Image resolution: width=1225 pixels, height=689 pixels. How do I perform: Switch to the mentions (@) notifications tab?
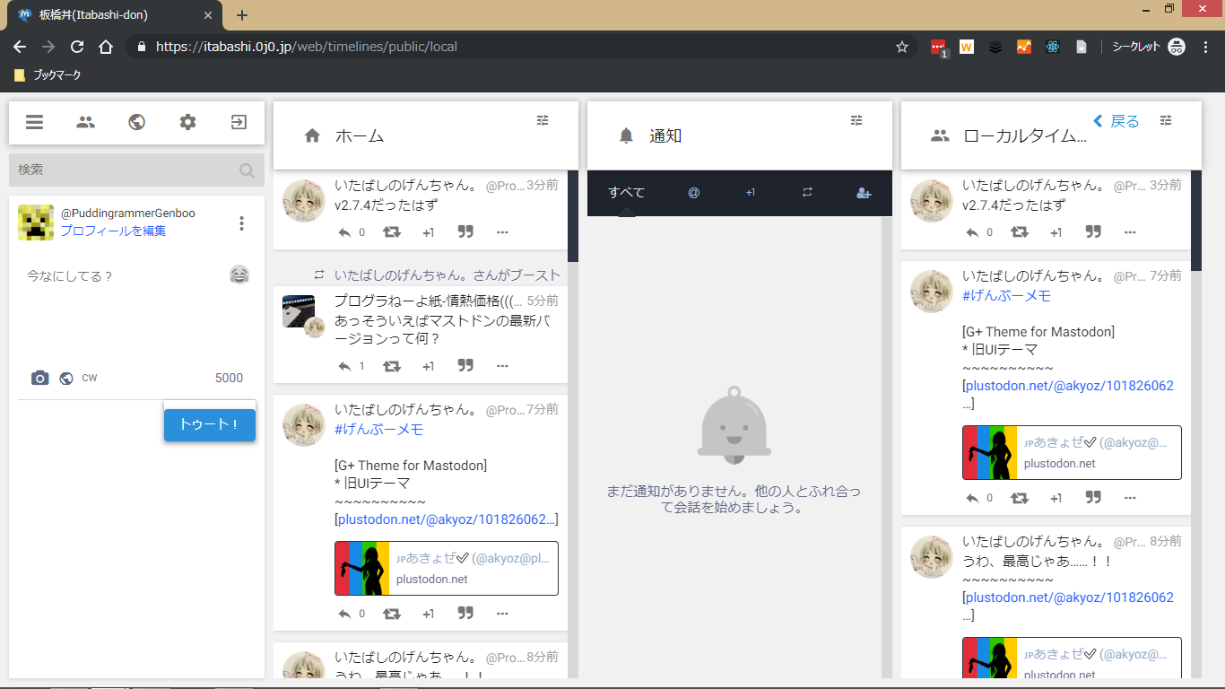pos(693,193)
